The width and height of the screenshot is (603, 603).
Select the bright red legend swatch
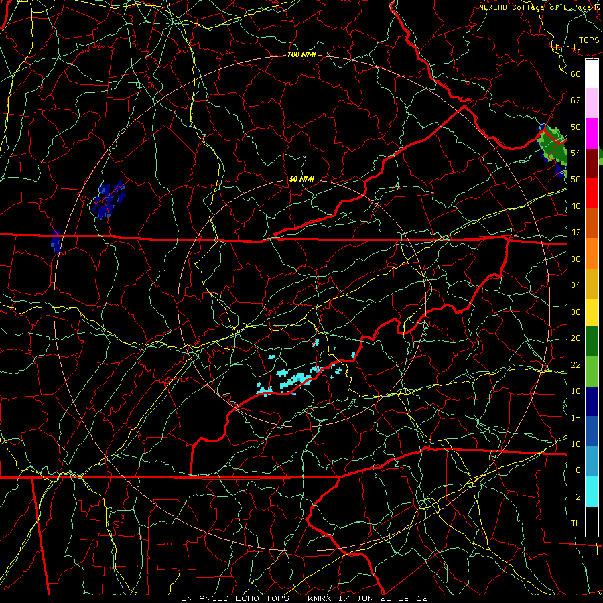tap(592, 193)
